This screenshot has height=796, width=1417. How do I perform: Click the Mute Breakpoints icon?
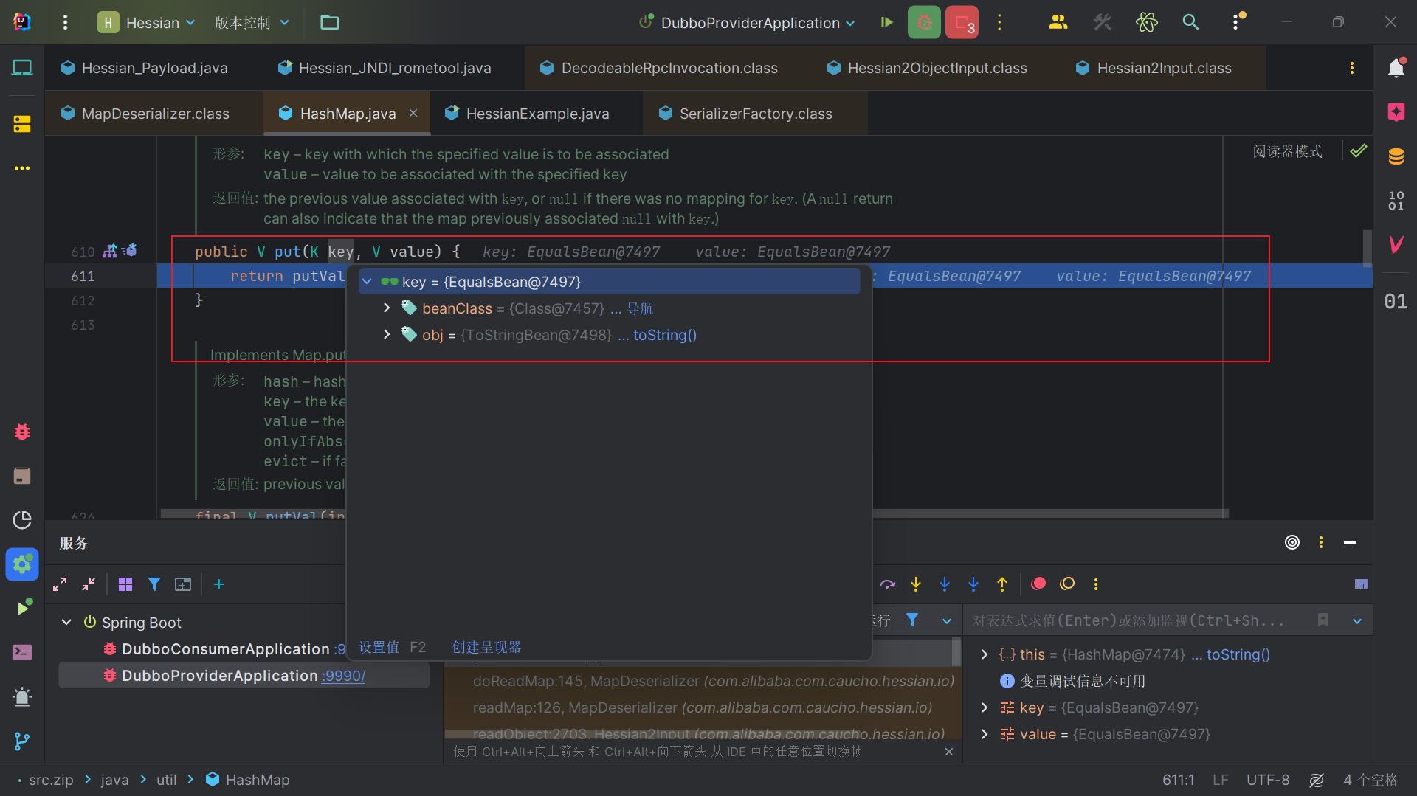[x=1067, y=584]
